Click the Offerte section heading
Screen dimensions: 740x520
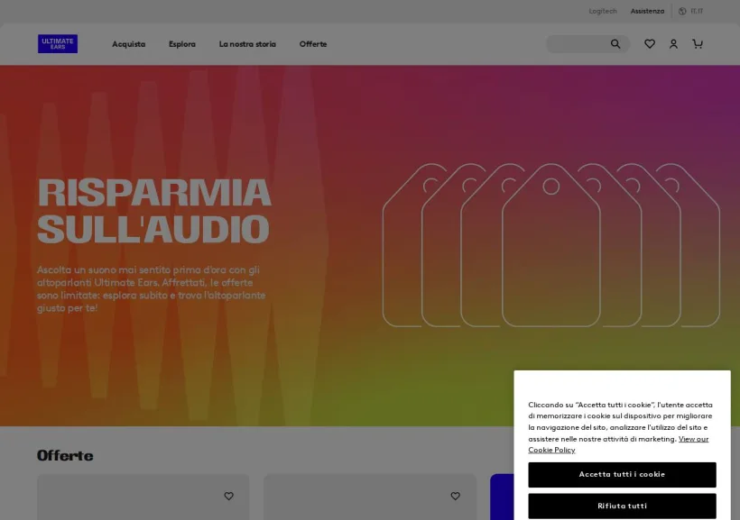pos(65,455)
